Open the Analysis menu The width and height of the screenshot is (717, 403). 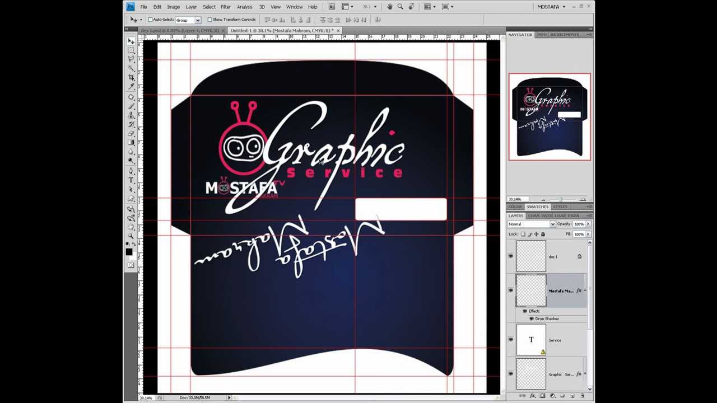tap(244, 7)
